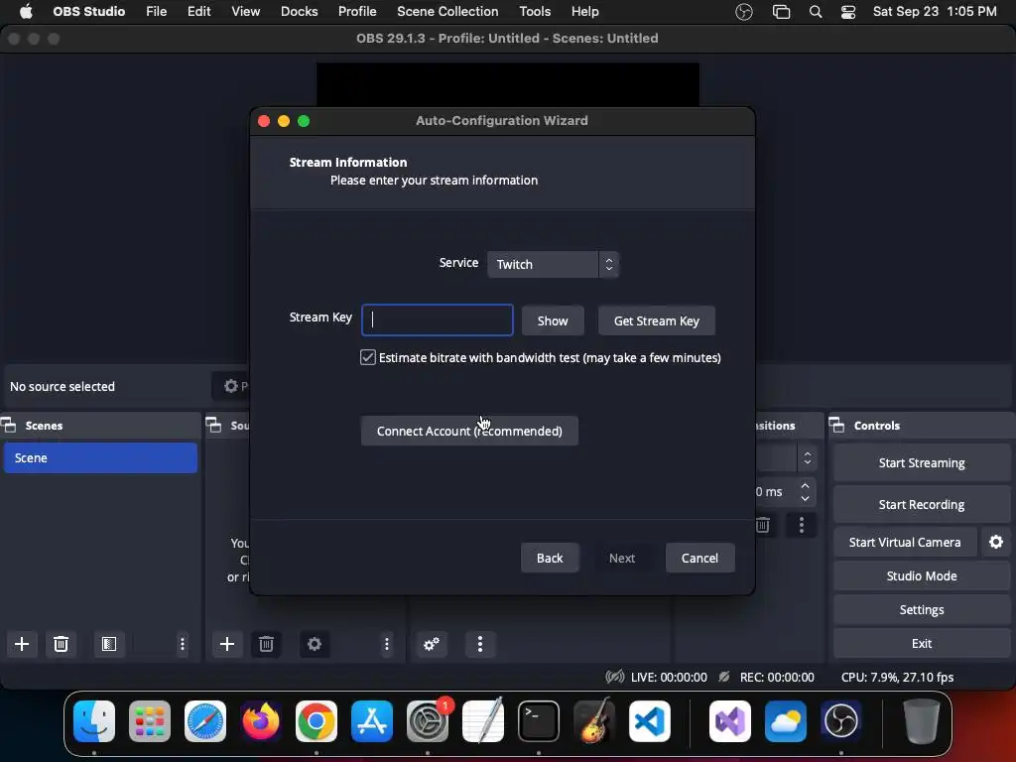Open the Scenes panel three-dot menu
1016x762 pixels.
[183, 644]
